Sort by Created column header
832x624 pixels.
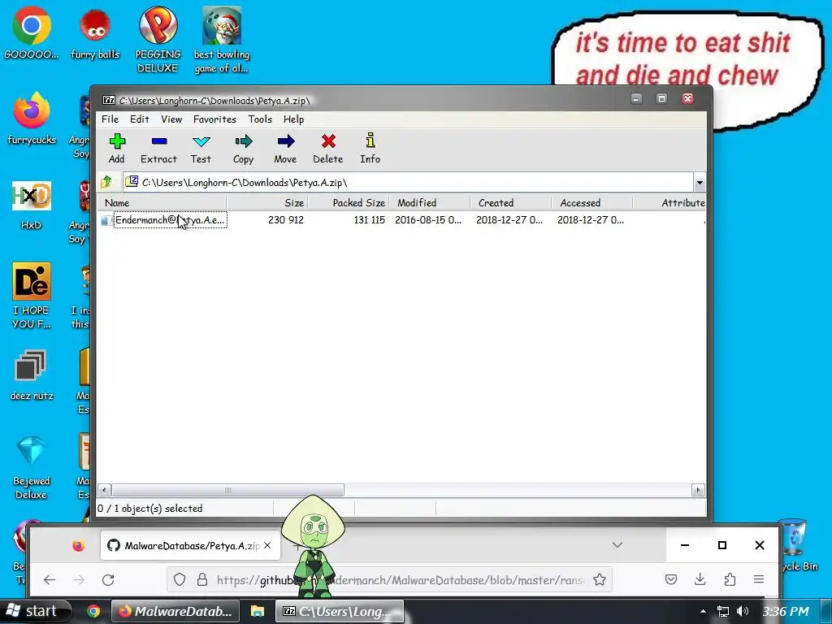(511, 202)
